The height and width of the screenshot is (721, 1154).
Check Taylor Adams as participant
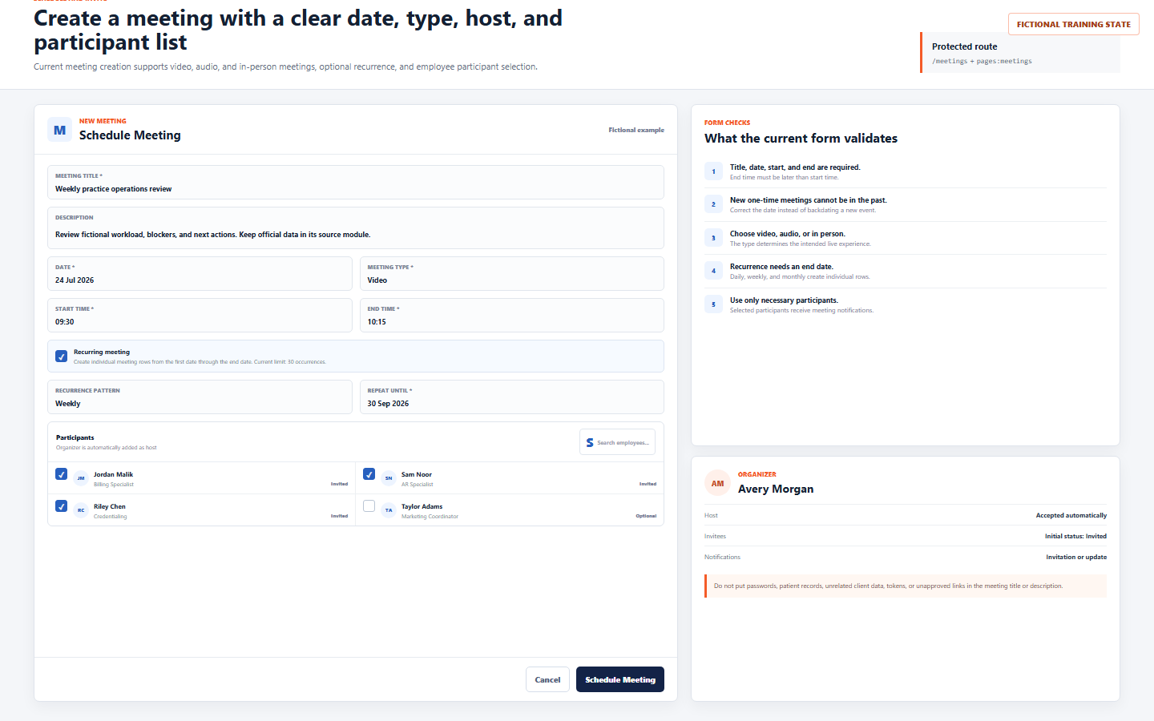tap(369, 506)
